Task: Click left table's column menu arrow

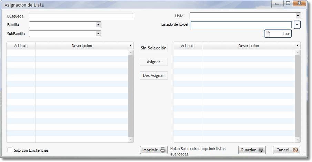Action: (x=131, y=46)
